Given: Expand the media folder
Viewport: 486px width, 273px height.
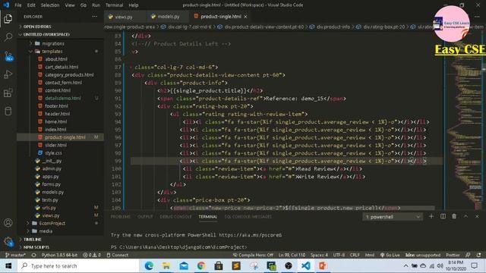Looking at the screenshot, I should click(60, 231).
